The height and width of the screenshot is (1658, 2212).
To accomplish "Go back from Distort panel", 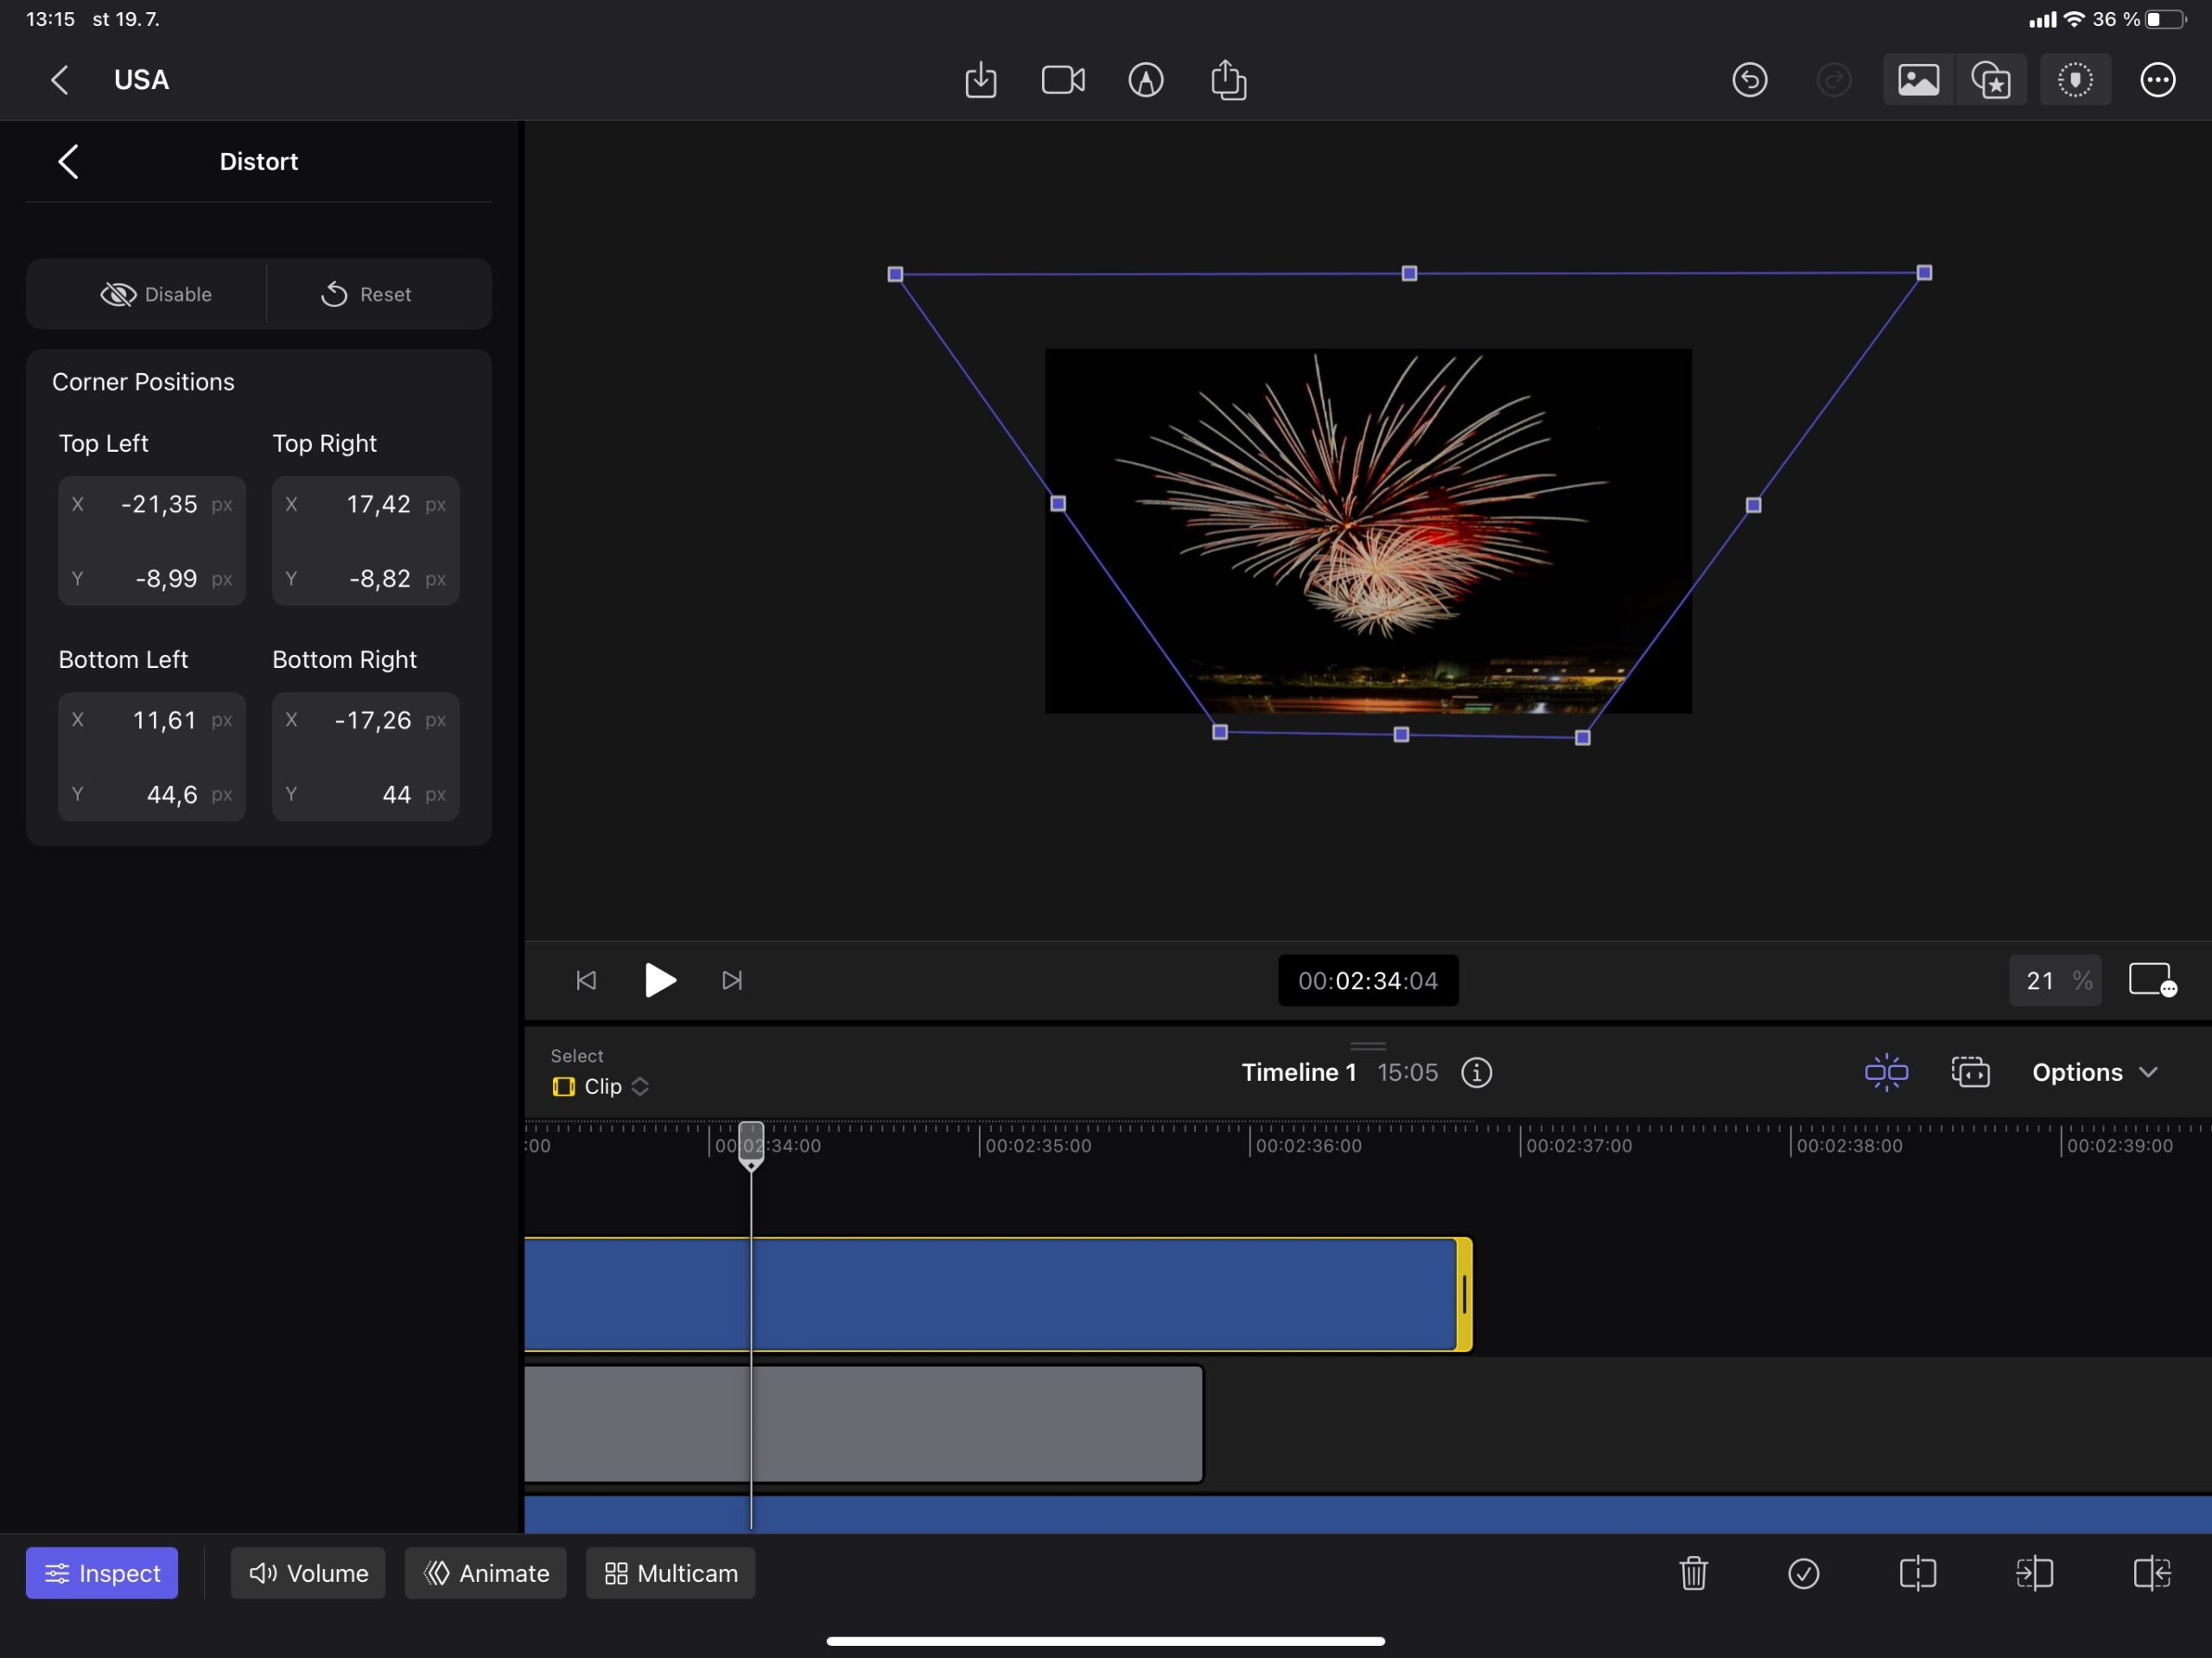I will pos(68,161).
